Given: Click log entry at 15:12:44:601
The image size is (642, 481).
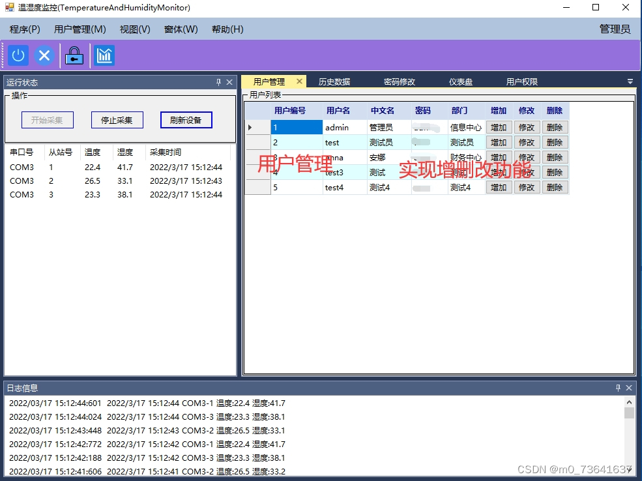Looking at the screenshot, I should (147, 403).
